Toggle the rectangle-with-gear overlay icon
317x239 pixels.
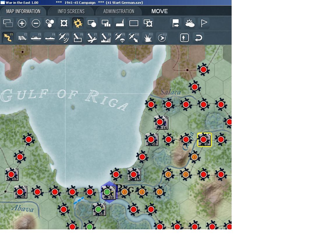148,23
